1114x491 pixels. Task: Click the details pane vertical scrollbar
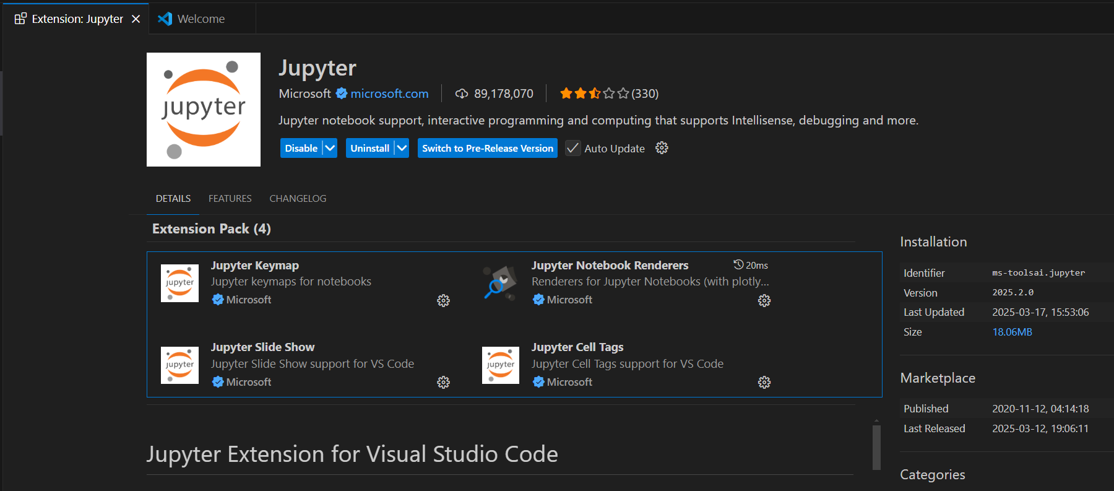coord(876,447)
